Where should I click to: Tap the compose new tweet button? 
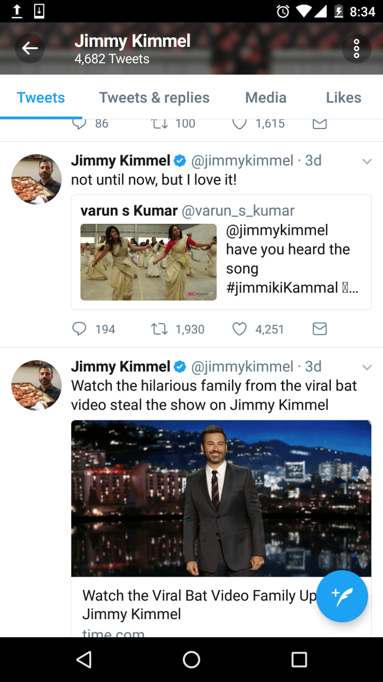pyautogui.click(x=342, y=596)
